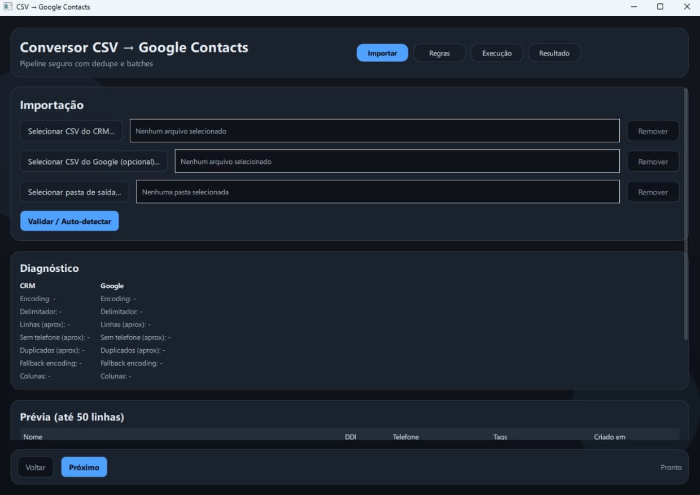Click Remover next to the CRM CSV field
The width and height of the screenshot is (700, 495).
[x=653, y=131]
